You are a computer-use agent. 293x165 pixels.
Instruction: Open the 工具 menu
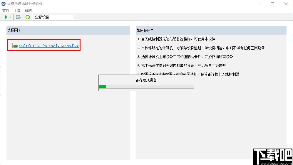coord(17,10)
